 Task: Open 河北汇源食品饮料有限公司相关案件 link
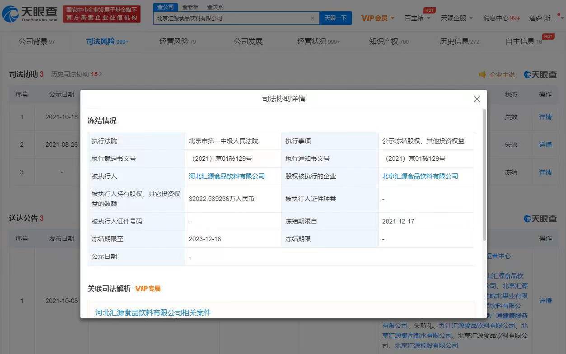pyautogui.click(x=153, y=312)
